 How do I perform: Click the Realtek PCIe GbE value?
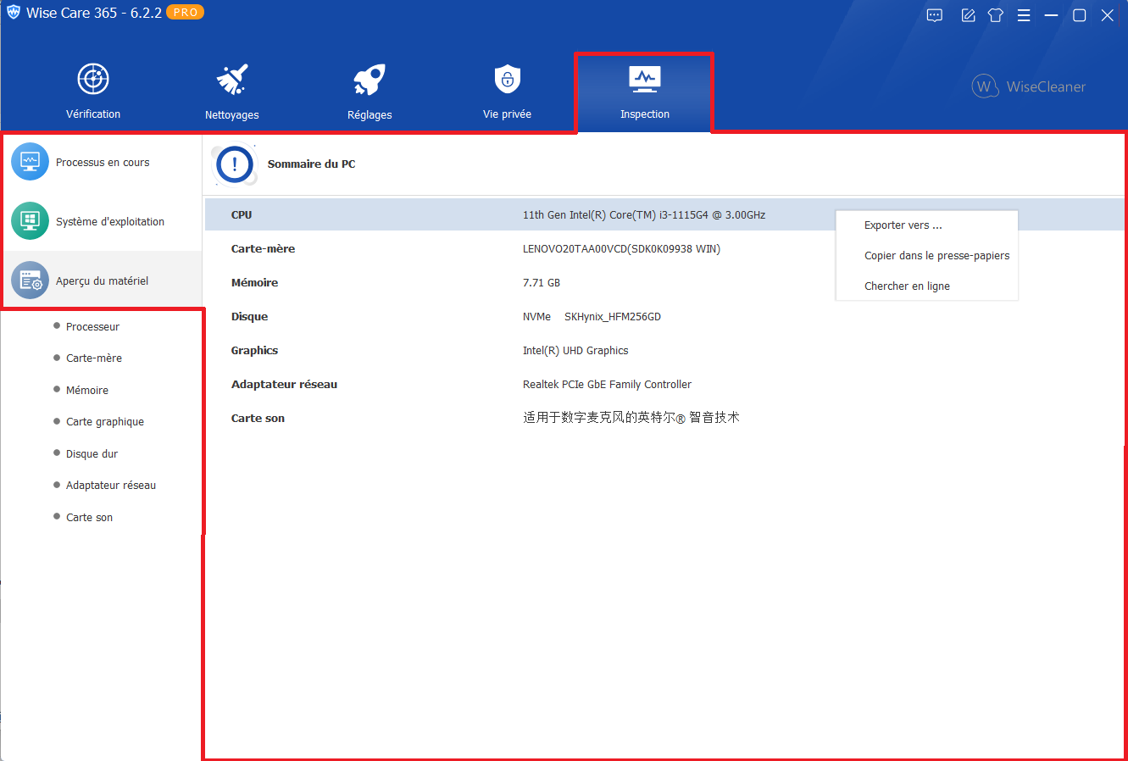607,385
